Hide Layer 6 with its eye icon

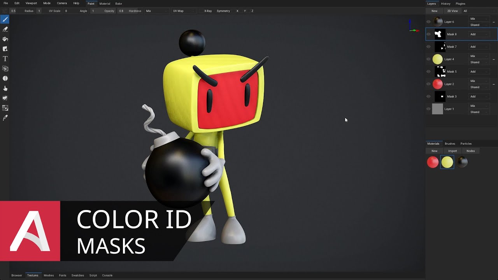click(x=428, y=22)
